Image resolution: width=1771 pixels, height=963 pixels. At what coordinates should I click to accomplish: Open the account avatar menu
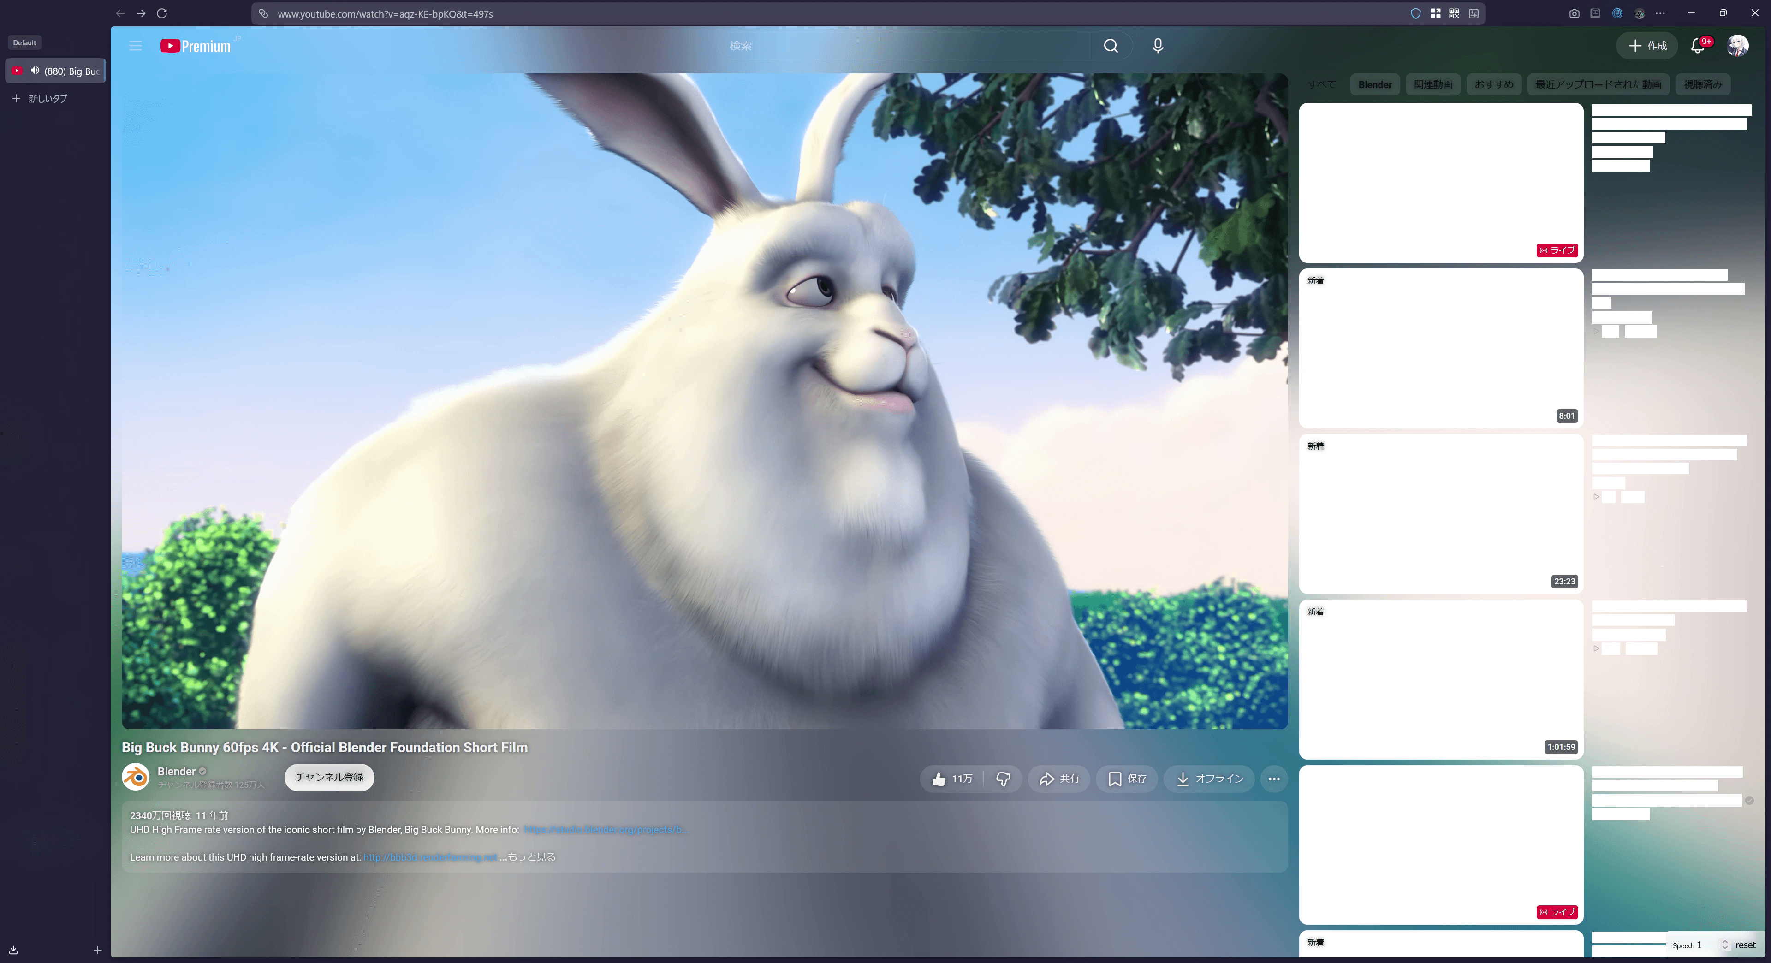click(x=1738, y=45)
